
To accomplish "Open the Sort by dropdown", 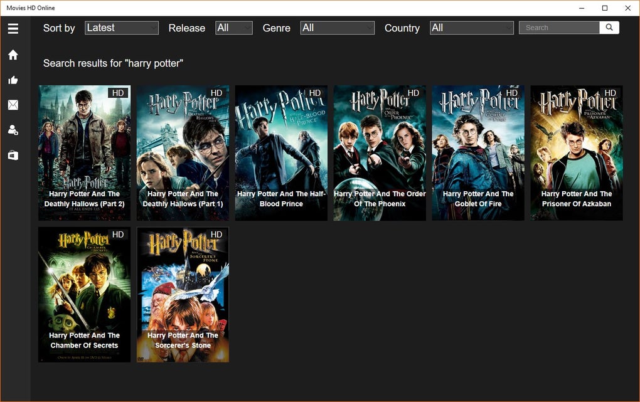I will (x=121, y=27).
